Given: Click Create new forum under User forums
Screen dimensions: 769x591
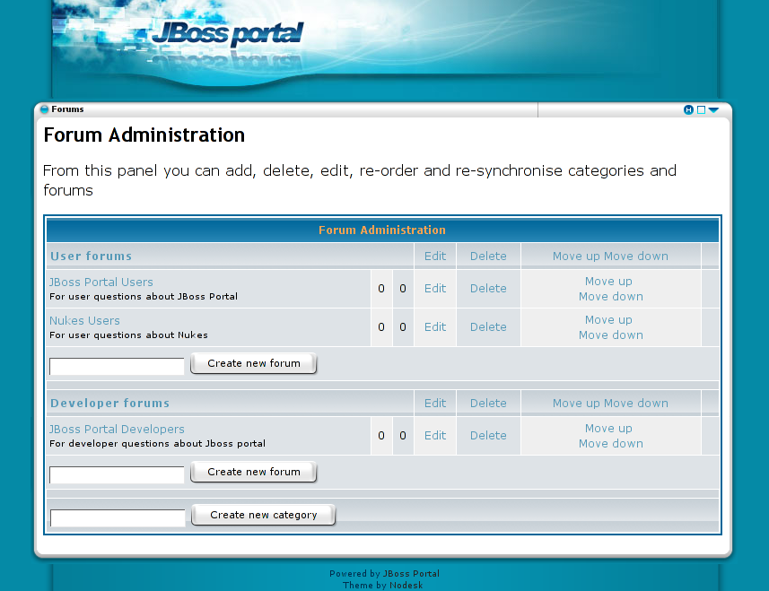Looking at the screenshot, I should coord(254,363).
